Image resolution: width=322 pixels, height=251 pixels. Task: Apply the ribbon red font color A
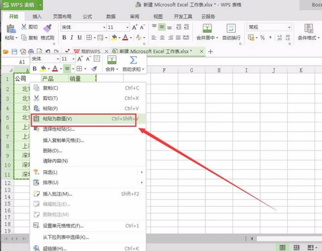pyautogui.click(x=125, y=38)
